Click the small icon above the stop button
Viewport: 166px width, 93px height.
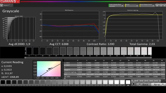[x=134, y=81]
